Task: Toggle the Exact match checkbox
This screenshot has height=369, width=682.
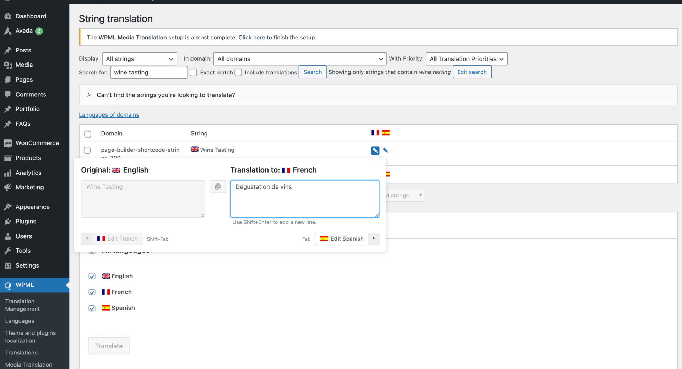Action: point(194,72)
